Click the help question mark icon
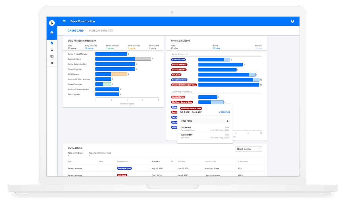This screenshot has height=203, width=345. 292,21
